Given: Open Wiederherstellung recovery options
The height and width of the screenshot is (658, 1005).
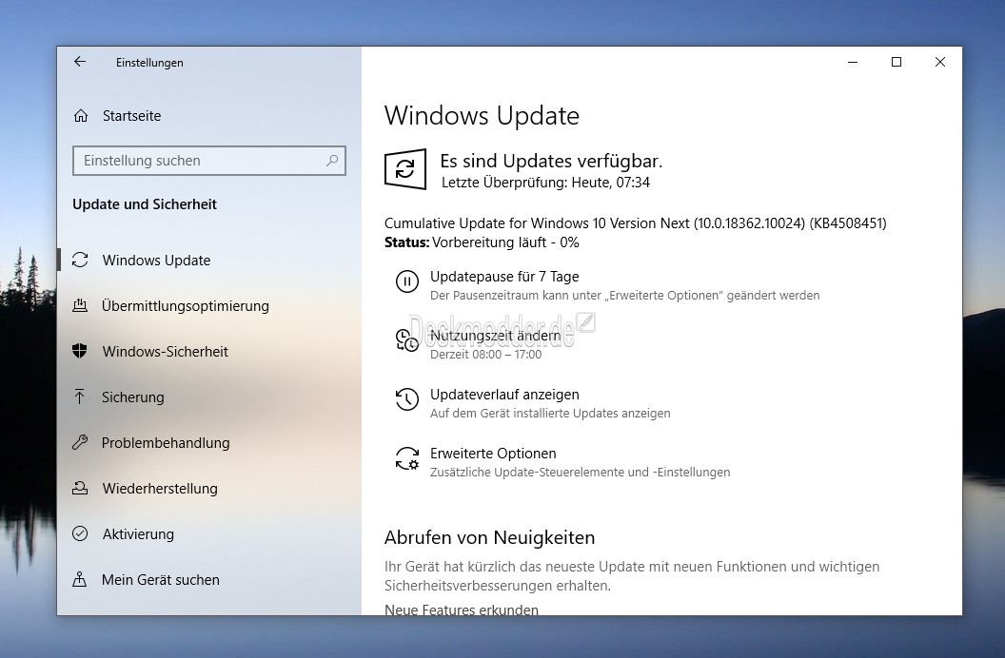Looking at the screenshot, I should [x=160, y=489].
